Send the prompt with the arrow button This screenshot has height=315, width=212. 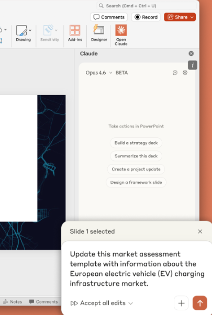tap(200, 303)
